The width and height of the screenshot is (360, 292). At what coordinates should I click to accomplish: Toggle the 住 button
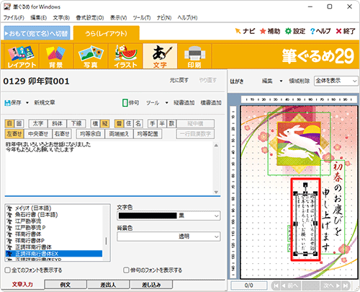click(129, 123)
